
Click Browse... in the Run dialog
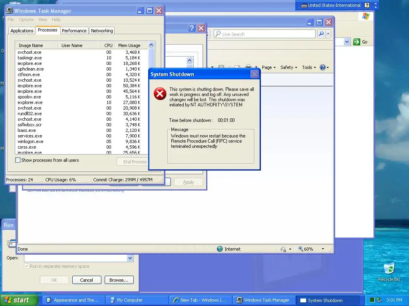(x=119, y=280)
